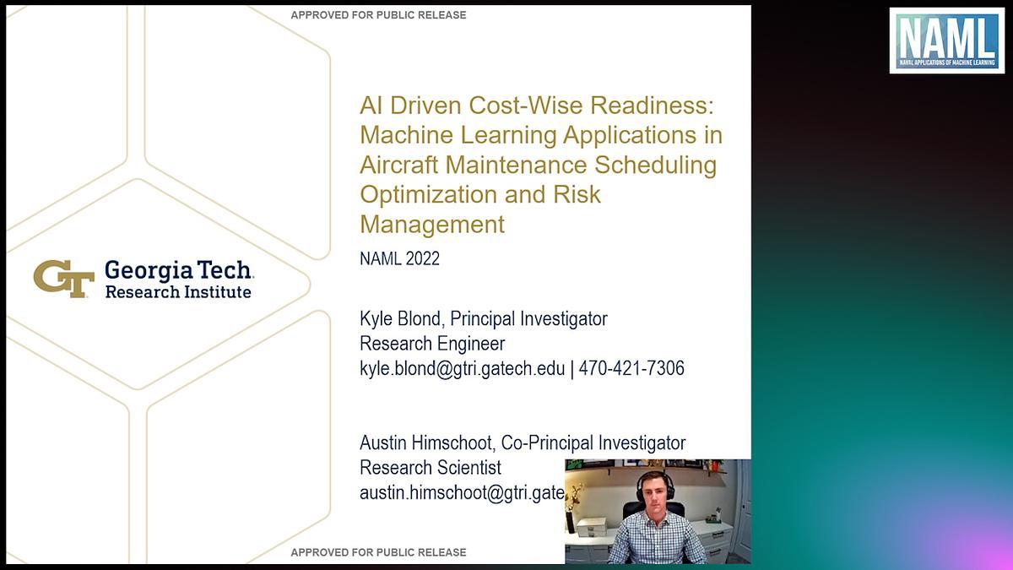Click the 'Georgia Tech' wordmark text
The height and width of the screenshot is (570, 1013).
179,271
